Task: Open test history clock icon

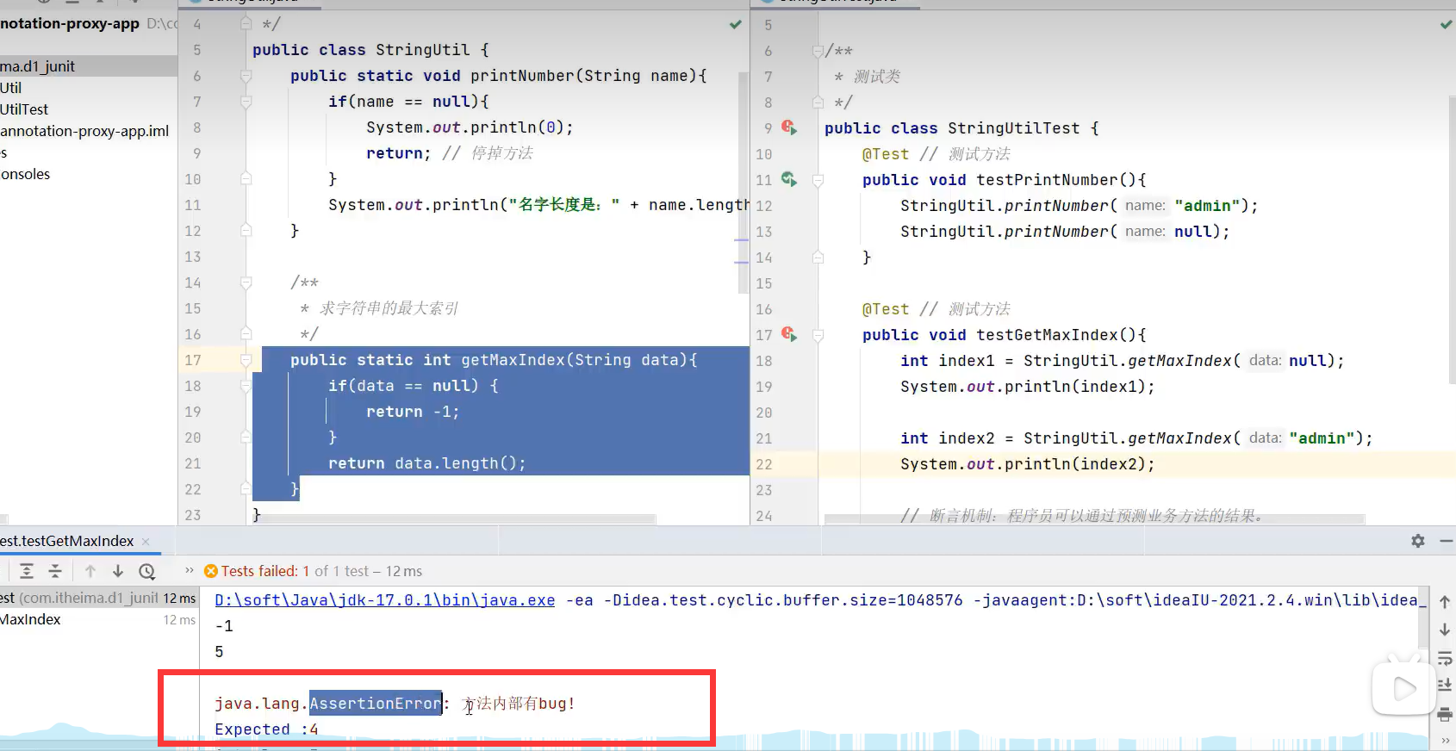Action: click(x=147, y=571)
